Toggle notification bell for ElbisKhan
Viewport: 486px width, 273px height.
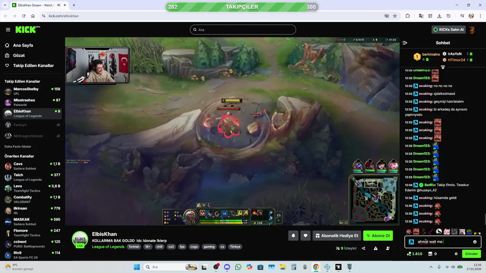(293, 235)
